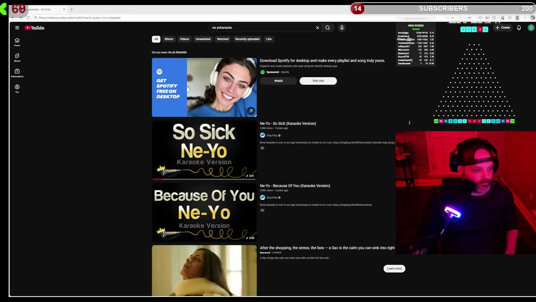This screenshot has width=536, height=302.
Task: Open the account avatar menu
Action: point(531,28)
